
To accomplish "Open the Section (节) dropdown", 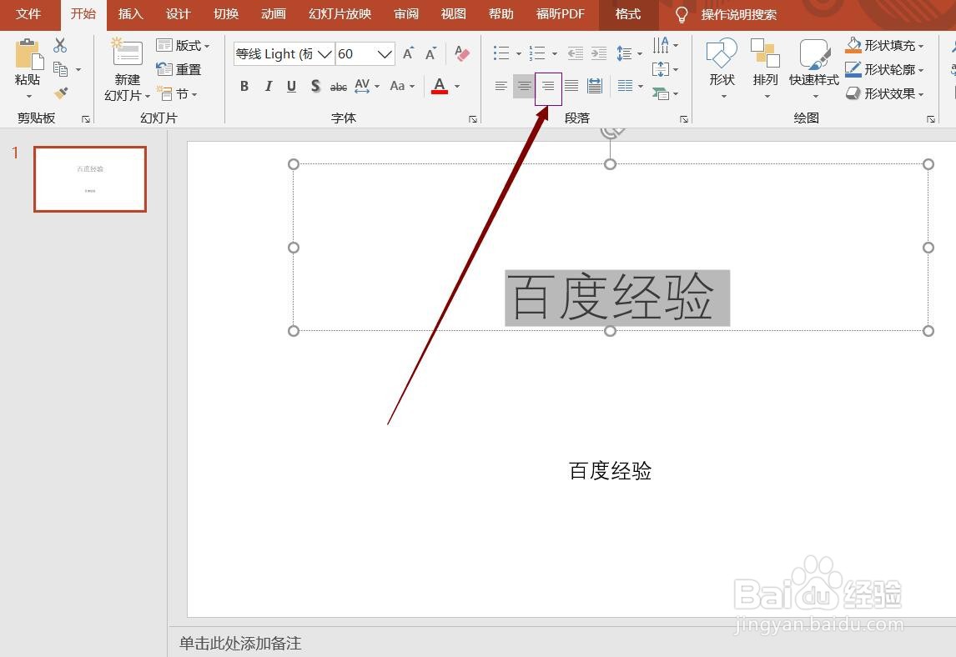I will pyautogui.click(x=178, y=94).
